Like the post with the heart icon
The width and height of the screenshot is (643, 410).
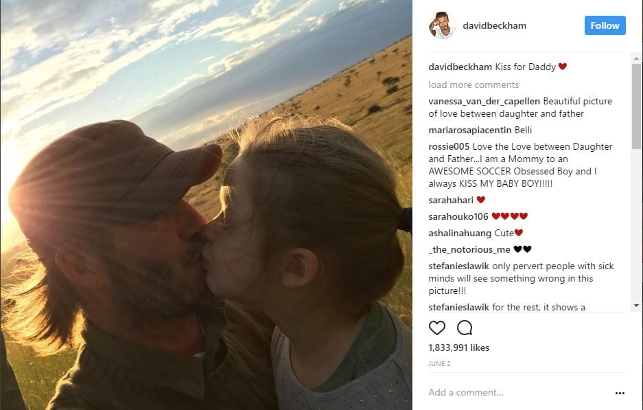[x=436, y=328]
